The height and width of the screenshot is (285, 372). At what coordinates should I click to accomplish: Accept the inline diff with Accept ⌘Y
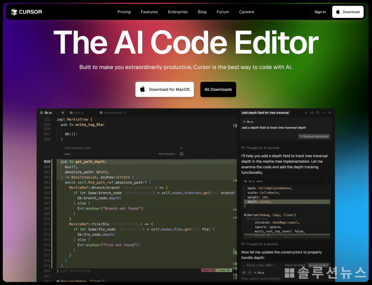pyautogui.click(x=224, y=270)
